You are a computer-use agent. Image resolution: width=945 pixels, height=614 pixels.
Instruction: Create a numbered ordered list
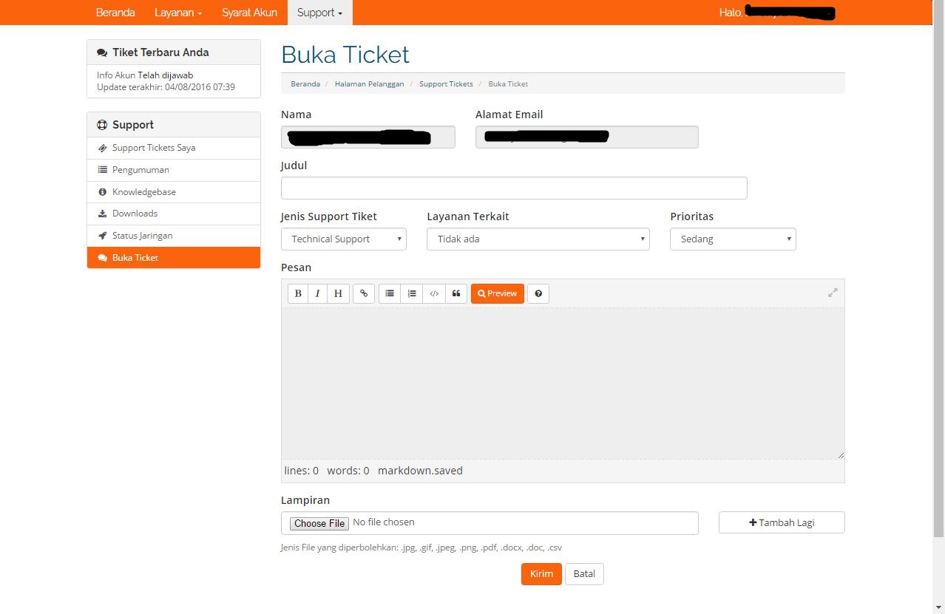[412, 293]
